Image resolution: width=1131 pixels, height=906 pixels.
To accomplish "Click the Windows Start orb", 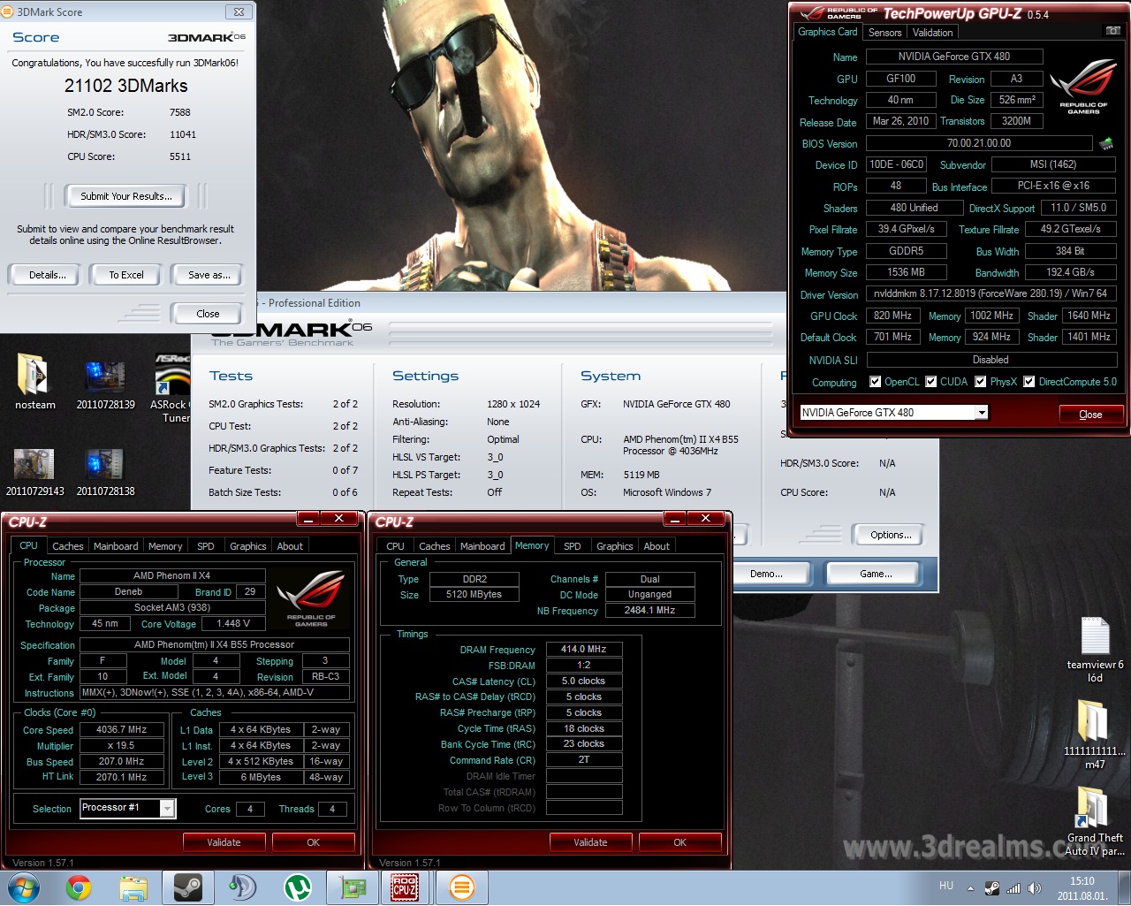I will pos(24,887).
